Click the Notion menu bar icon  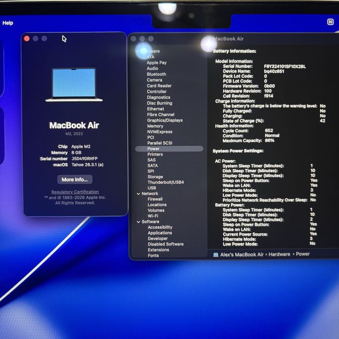tap(330, 22)
